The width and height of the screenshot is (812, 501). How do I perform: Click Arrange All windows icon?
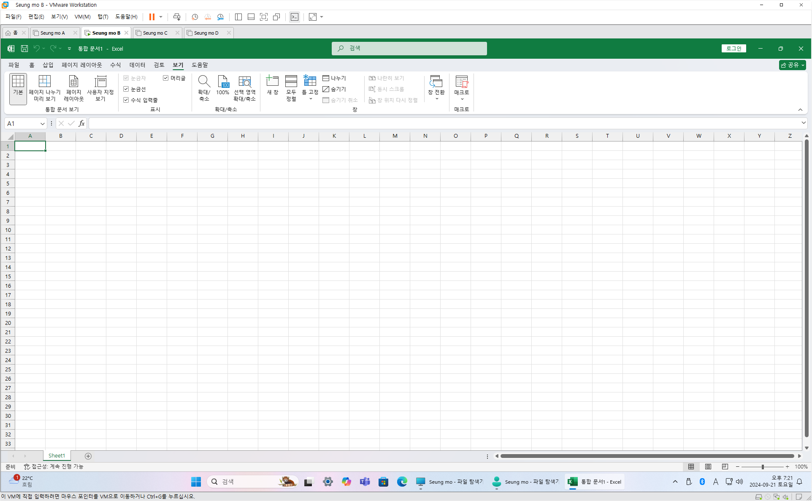coord(291,82)
